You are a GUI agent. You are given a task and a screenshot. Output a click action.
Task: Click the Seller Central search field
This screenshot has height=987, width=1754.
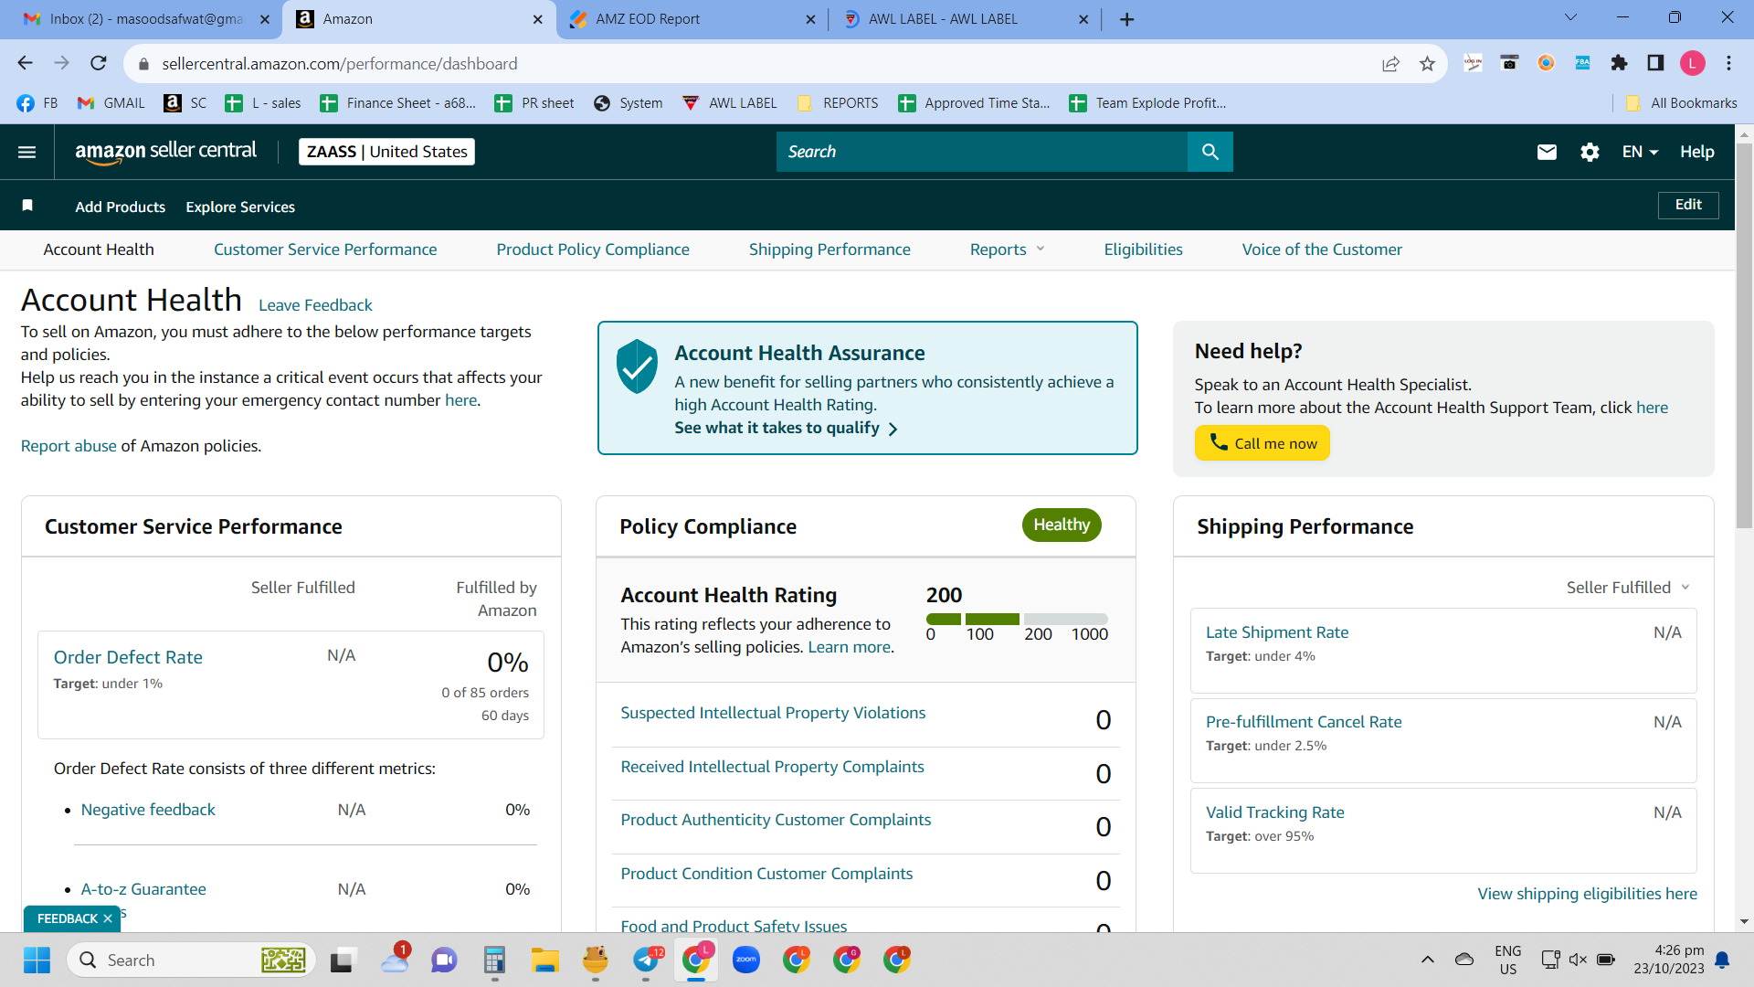(x=982, y=152)
